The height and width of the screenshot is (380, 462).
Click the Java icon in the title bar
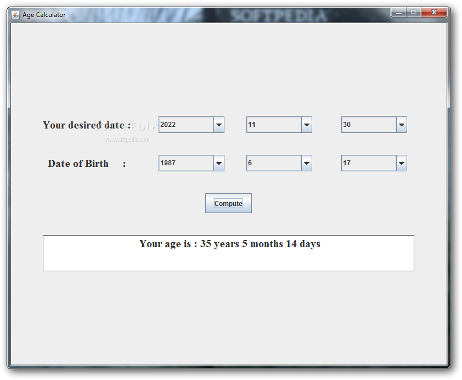coord(15,14)
